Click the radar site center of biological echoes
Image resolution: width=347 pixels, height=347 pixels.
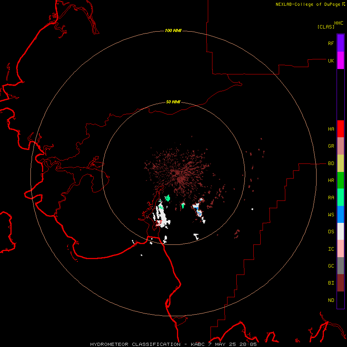175,174
